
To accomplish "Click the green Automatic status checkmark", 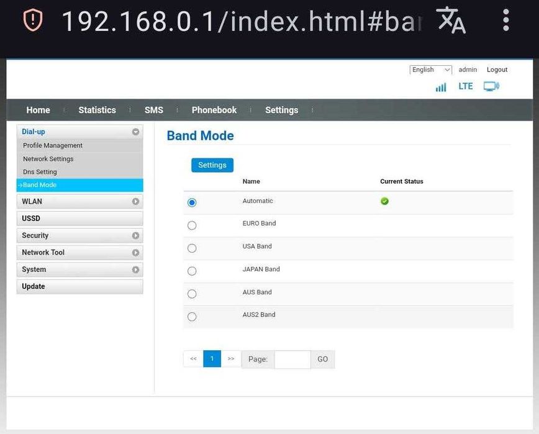I will 384,201.
